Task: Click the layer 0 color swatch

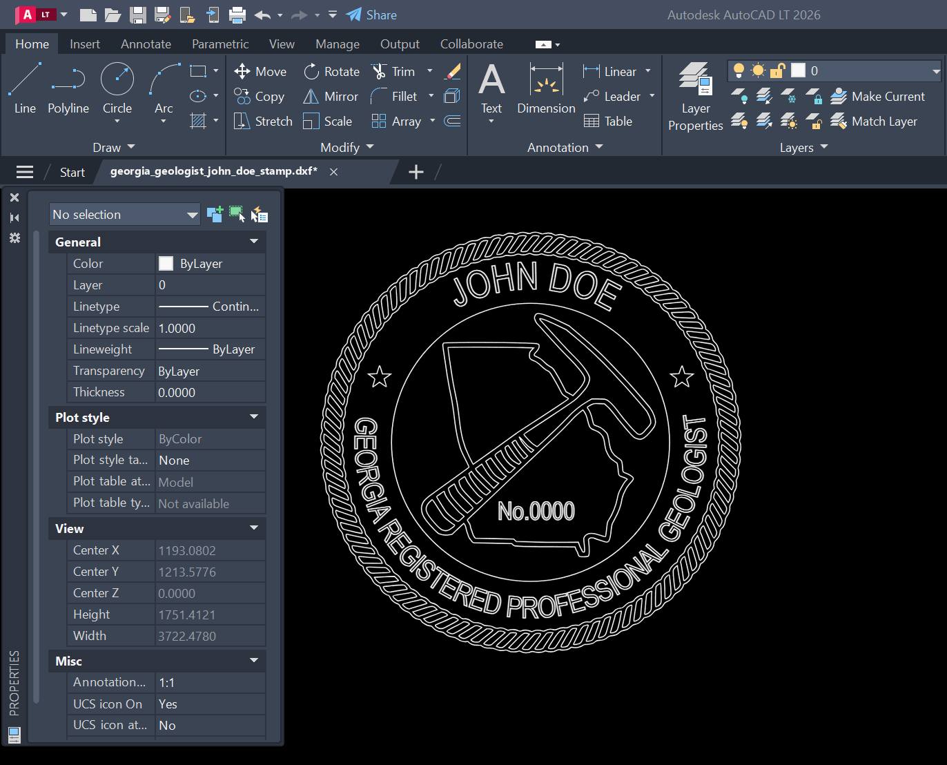Action: [799, 70]
